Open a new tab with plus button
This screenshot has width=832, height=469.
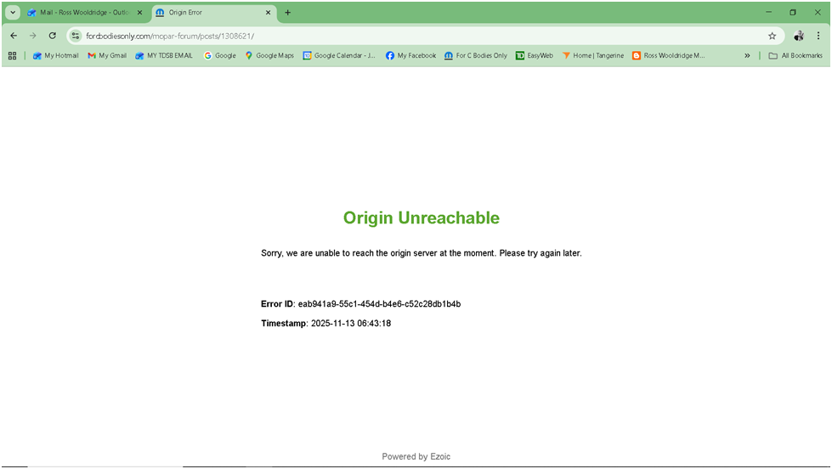click(x=288, y=13)
